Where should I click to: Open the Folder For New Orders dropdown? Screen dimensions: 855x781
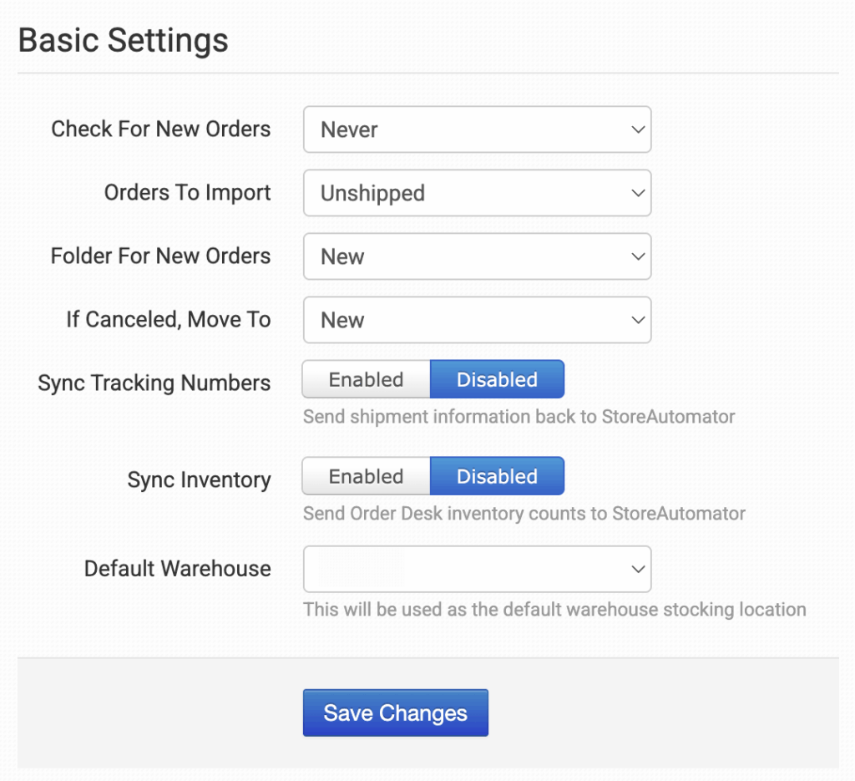[x=477, y=256]
